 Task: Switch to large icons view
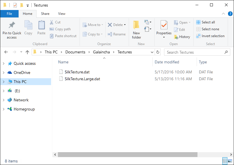(x=230, y=161)
